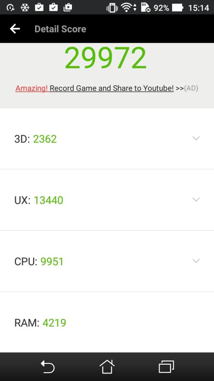The height and width of the screenshot is (381, 214).
Task: Open the Record Game and Share link
Action: (112, 88)
